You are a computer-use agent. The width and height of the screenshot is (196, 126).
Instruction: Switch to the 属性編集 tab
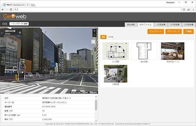pos(131,25)
